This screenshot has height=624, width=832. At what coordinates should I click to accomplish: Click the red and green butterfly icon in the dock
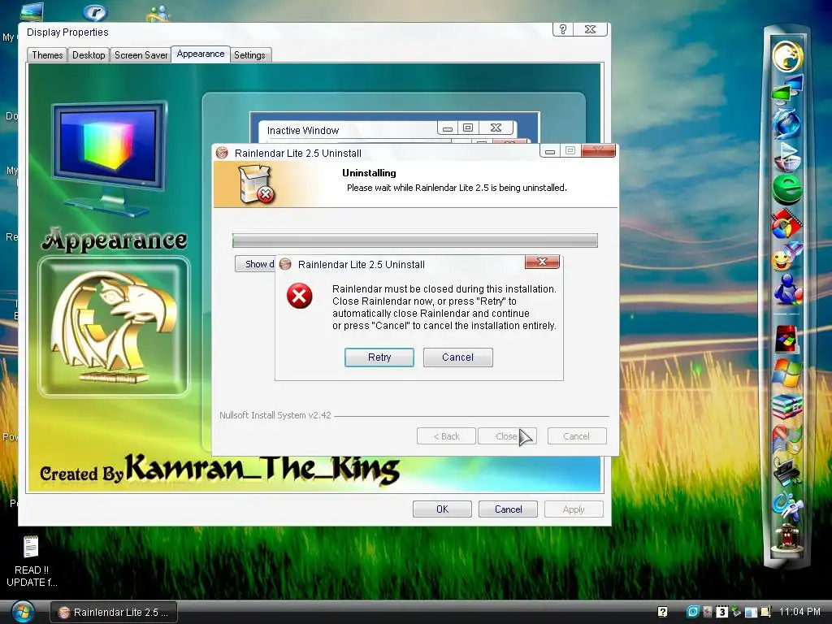pos(786,440)
